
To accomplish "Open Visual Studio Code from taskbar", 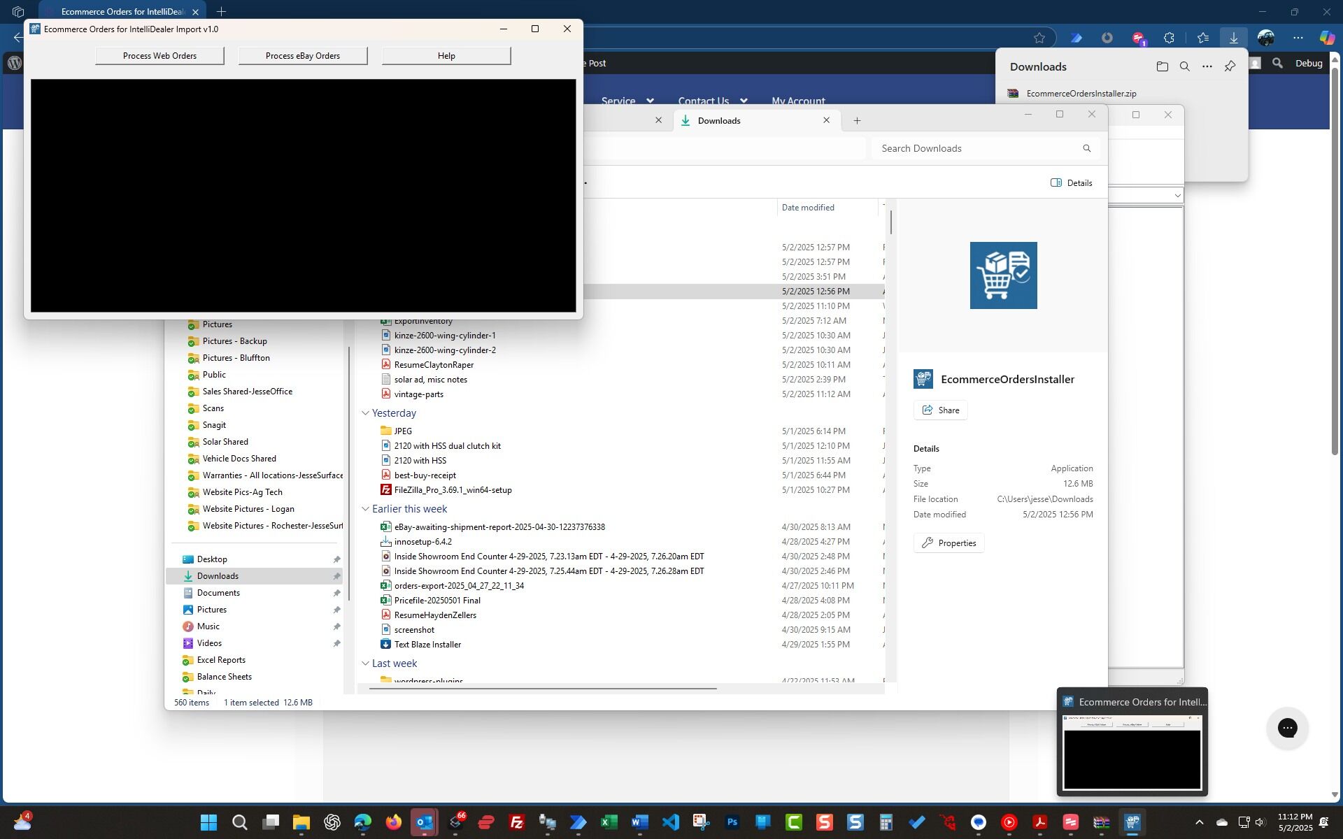I will point(670,822).
